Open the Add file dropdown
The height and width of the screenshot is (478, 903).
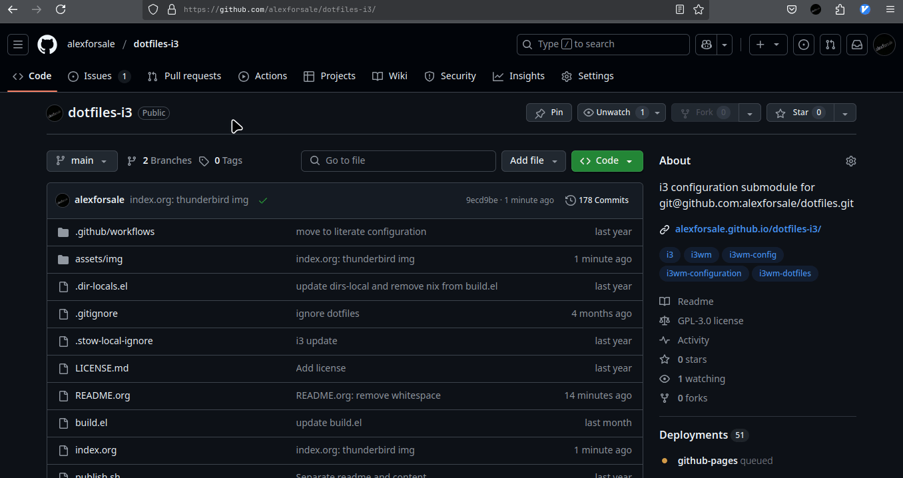533,161
